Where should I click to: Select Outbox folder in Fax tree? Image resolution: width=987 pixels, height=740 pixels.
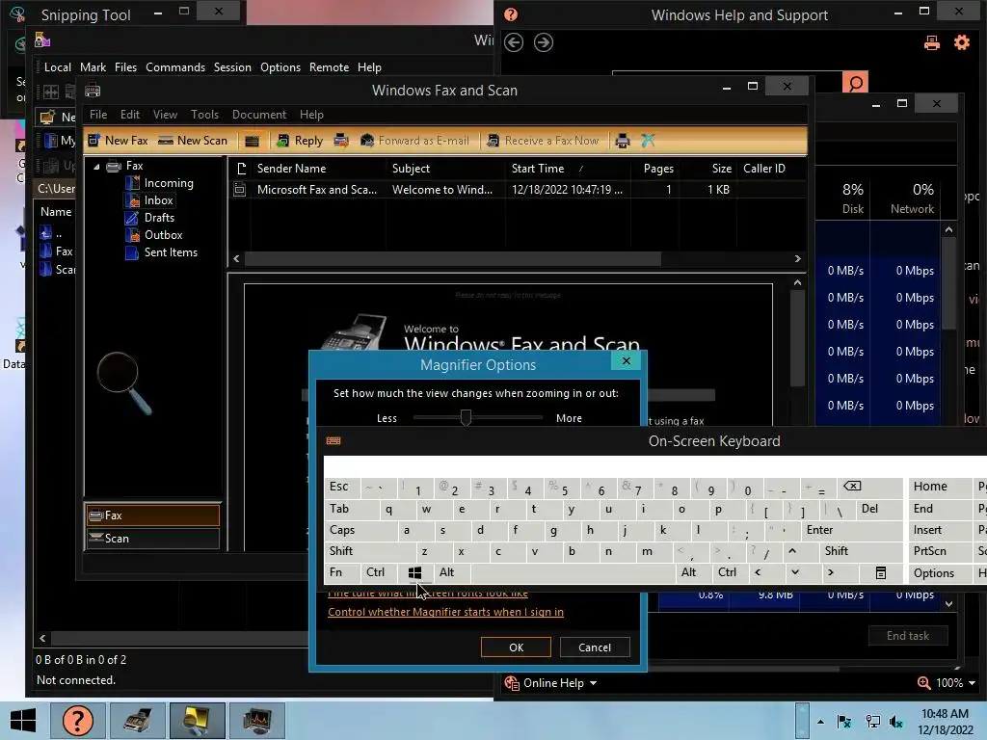pyautogui.click(x=154, y=235)
